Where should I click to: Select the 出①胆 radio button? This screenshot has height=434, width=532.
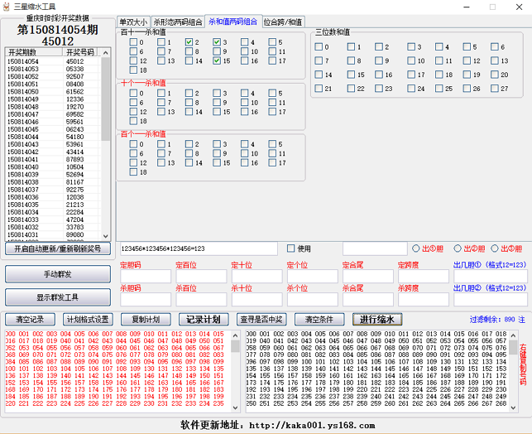[x=415, y=248]
